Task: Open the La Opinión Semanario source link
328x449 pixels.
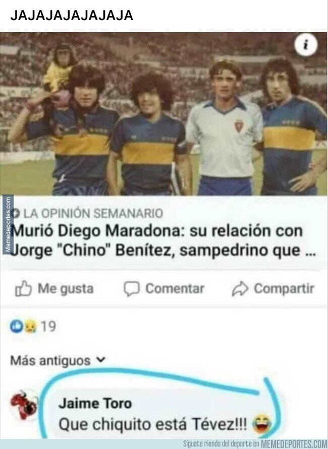Action: [x=93, y=213]
